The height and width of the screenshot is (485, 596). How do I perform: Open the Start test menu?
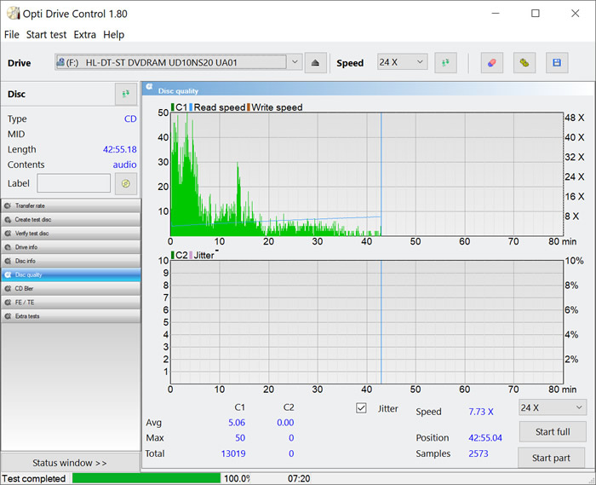tap(46, 35)
